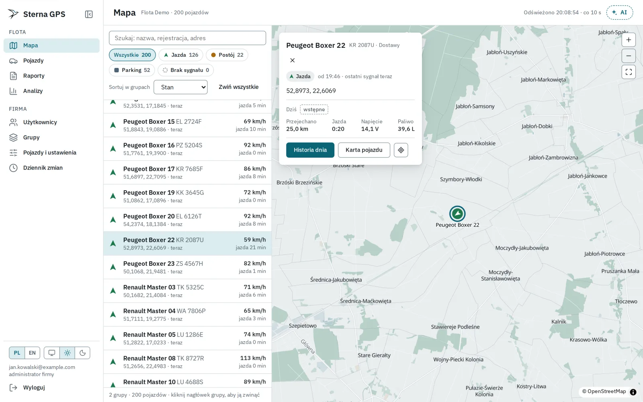Click driving arrow icon for Peugeot Boxer 16
The height and width of the screenshot is (402, 643).
click(113, 149)
